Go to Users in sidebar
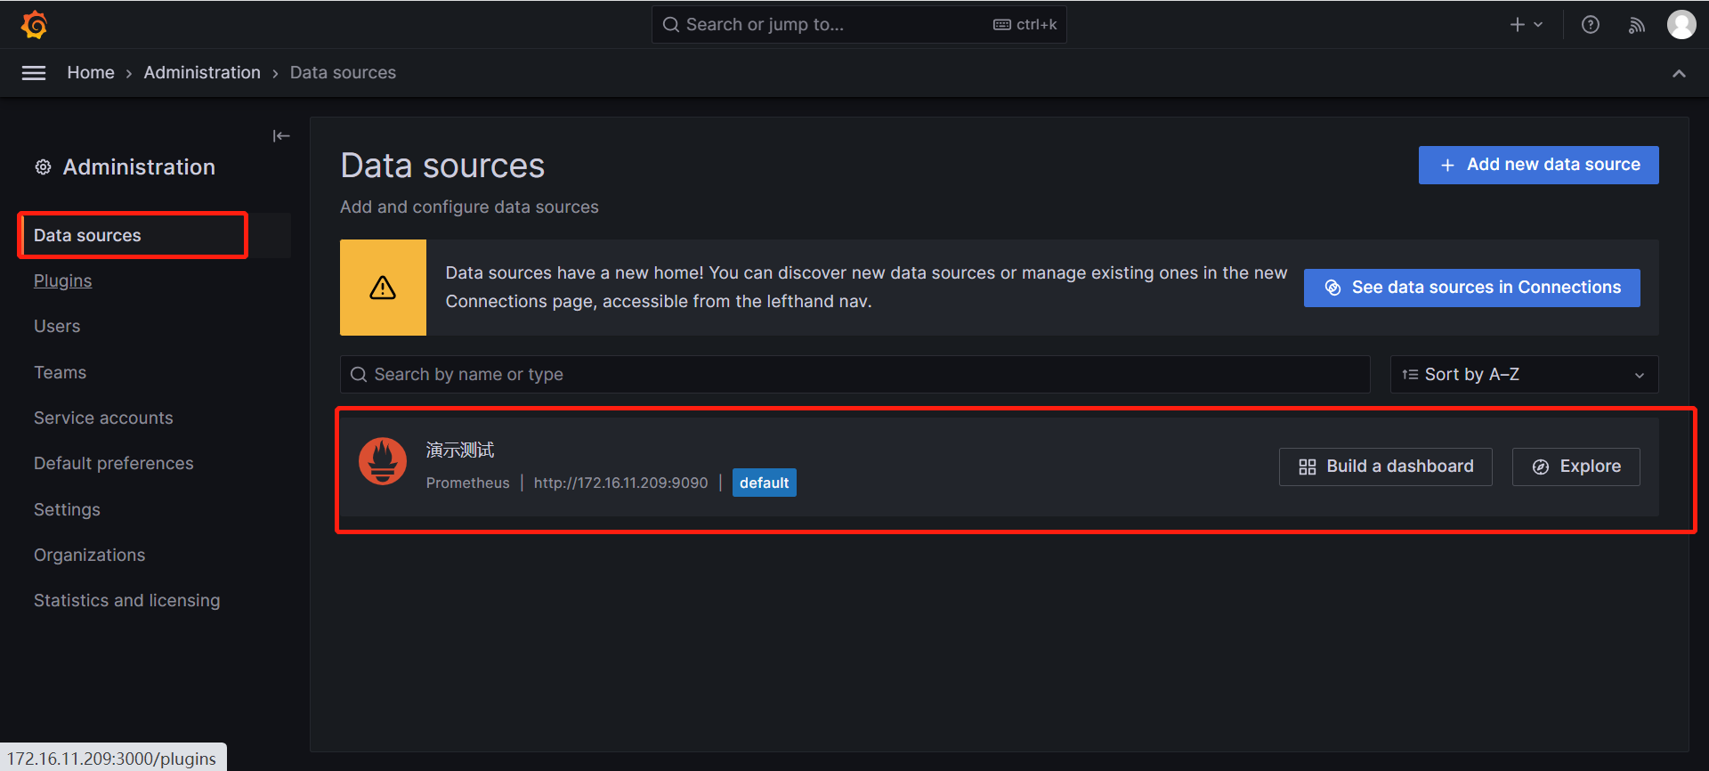The width and height of the screenshot is (1709, 771). point(57,327)
